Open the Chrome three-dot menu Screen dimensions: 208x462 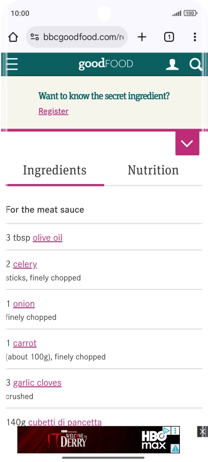coord(195,37)
